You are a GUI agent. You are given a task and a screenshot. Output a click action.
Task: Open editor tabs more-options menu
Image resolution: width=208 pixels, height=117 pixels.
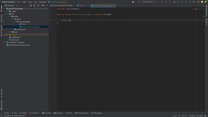203,6
